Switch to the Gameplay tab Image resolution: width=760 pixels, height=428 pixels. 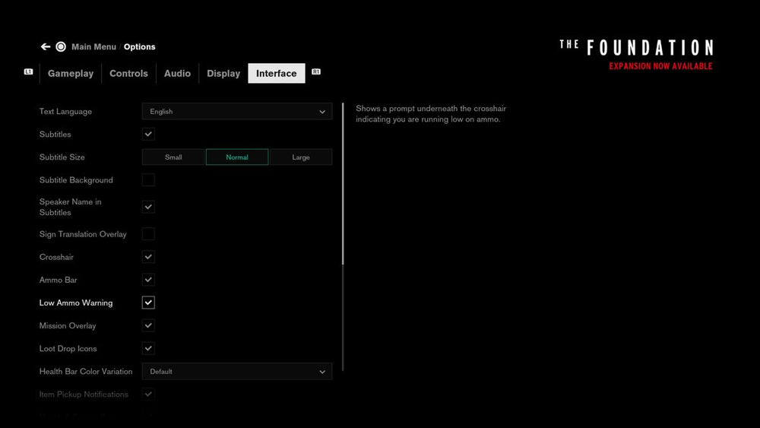(71, 73)
